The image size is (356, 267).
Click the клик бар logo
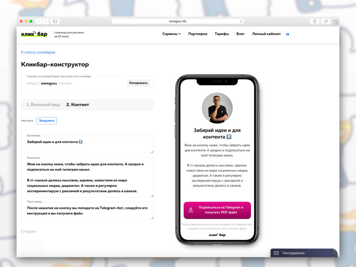pyautogui.click(x=34, y=34)
